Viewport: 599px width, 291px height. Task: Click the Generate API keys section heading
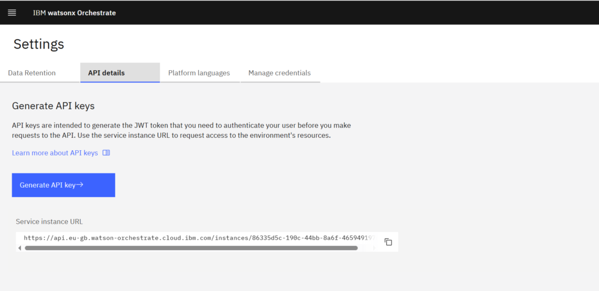[x=53, y=106]
